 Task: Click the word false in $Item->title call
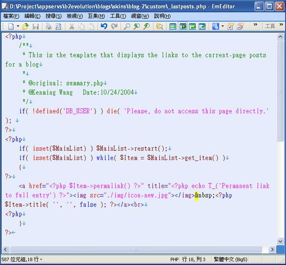coord(88,205)
